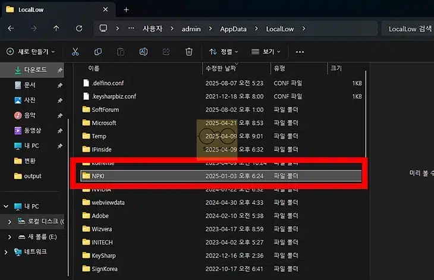
Task: Close the LocalLow tab
Action: (105, 10)
